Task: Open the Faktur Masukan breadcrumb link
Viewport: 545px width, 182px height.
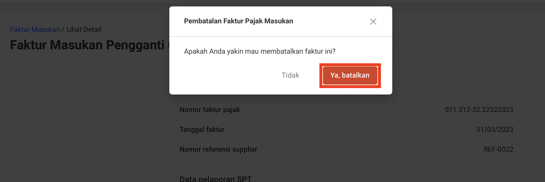Action: [x=35, y=29]
